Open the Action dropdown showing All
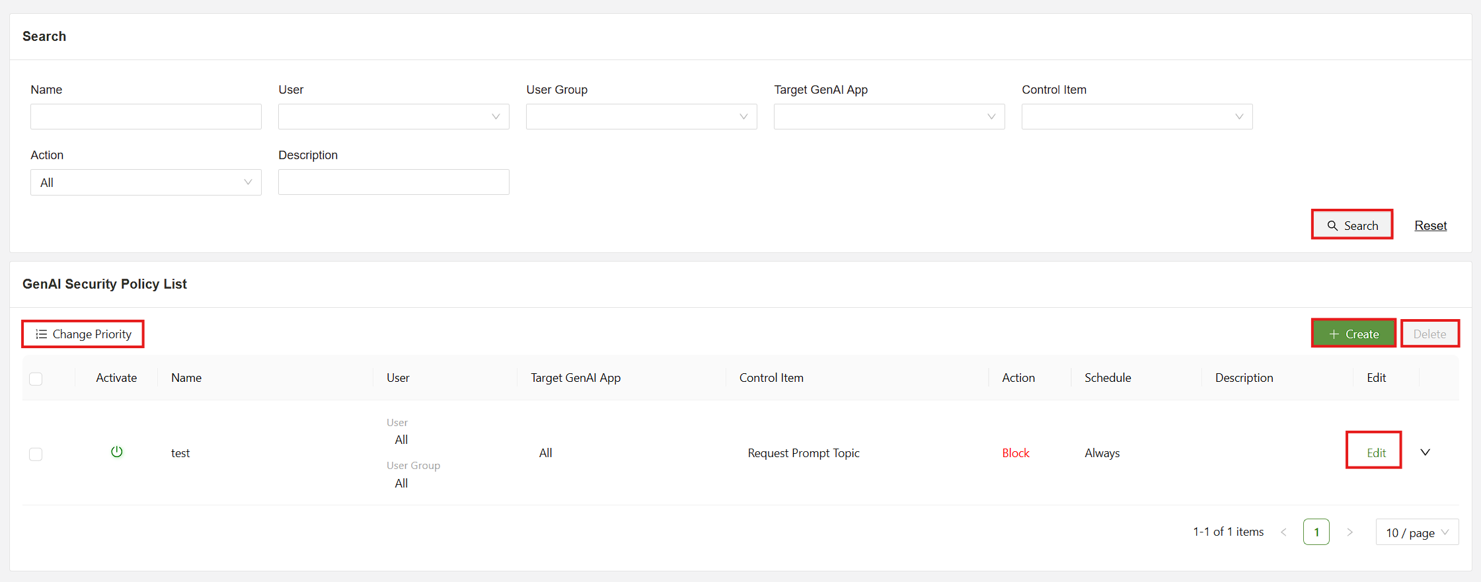The width and height of the screenshot is (1481, 582). [x=145, y=182]
